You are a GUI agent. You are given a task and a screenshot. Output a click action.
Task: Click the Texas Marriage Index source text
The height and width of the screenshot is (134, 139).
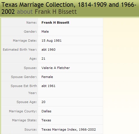coord(69,129)
